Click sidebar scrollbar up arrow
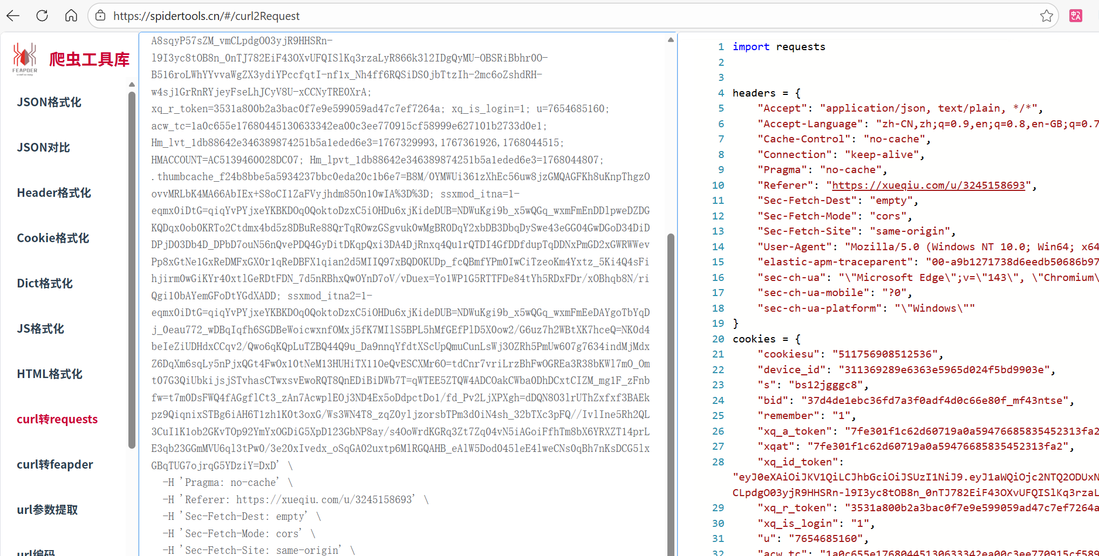This screenshot has width=1099, height=556. point(132,85)
